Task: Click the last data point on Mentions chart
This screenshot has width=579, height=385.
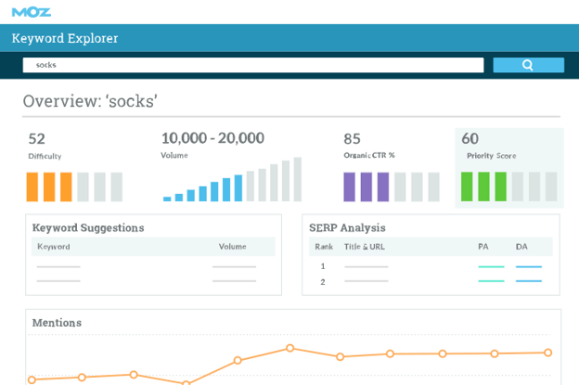Action: (548, 353)
